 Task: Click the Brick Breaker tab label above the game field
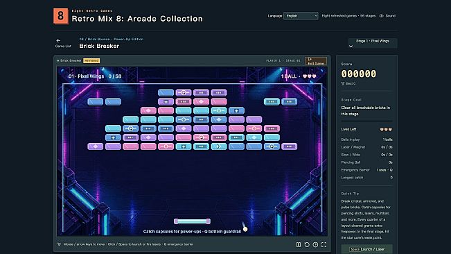point(71,61)
